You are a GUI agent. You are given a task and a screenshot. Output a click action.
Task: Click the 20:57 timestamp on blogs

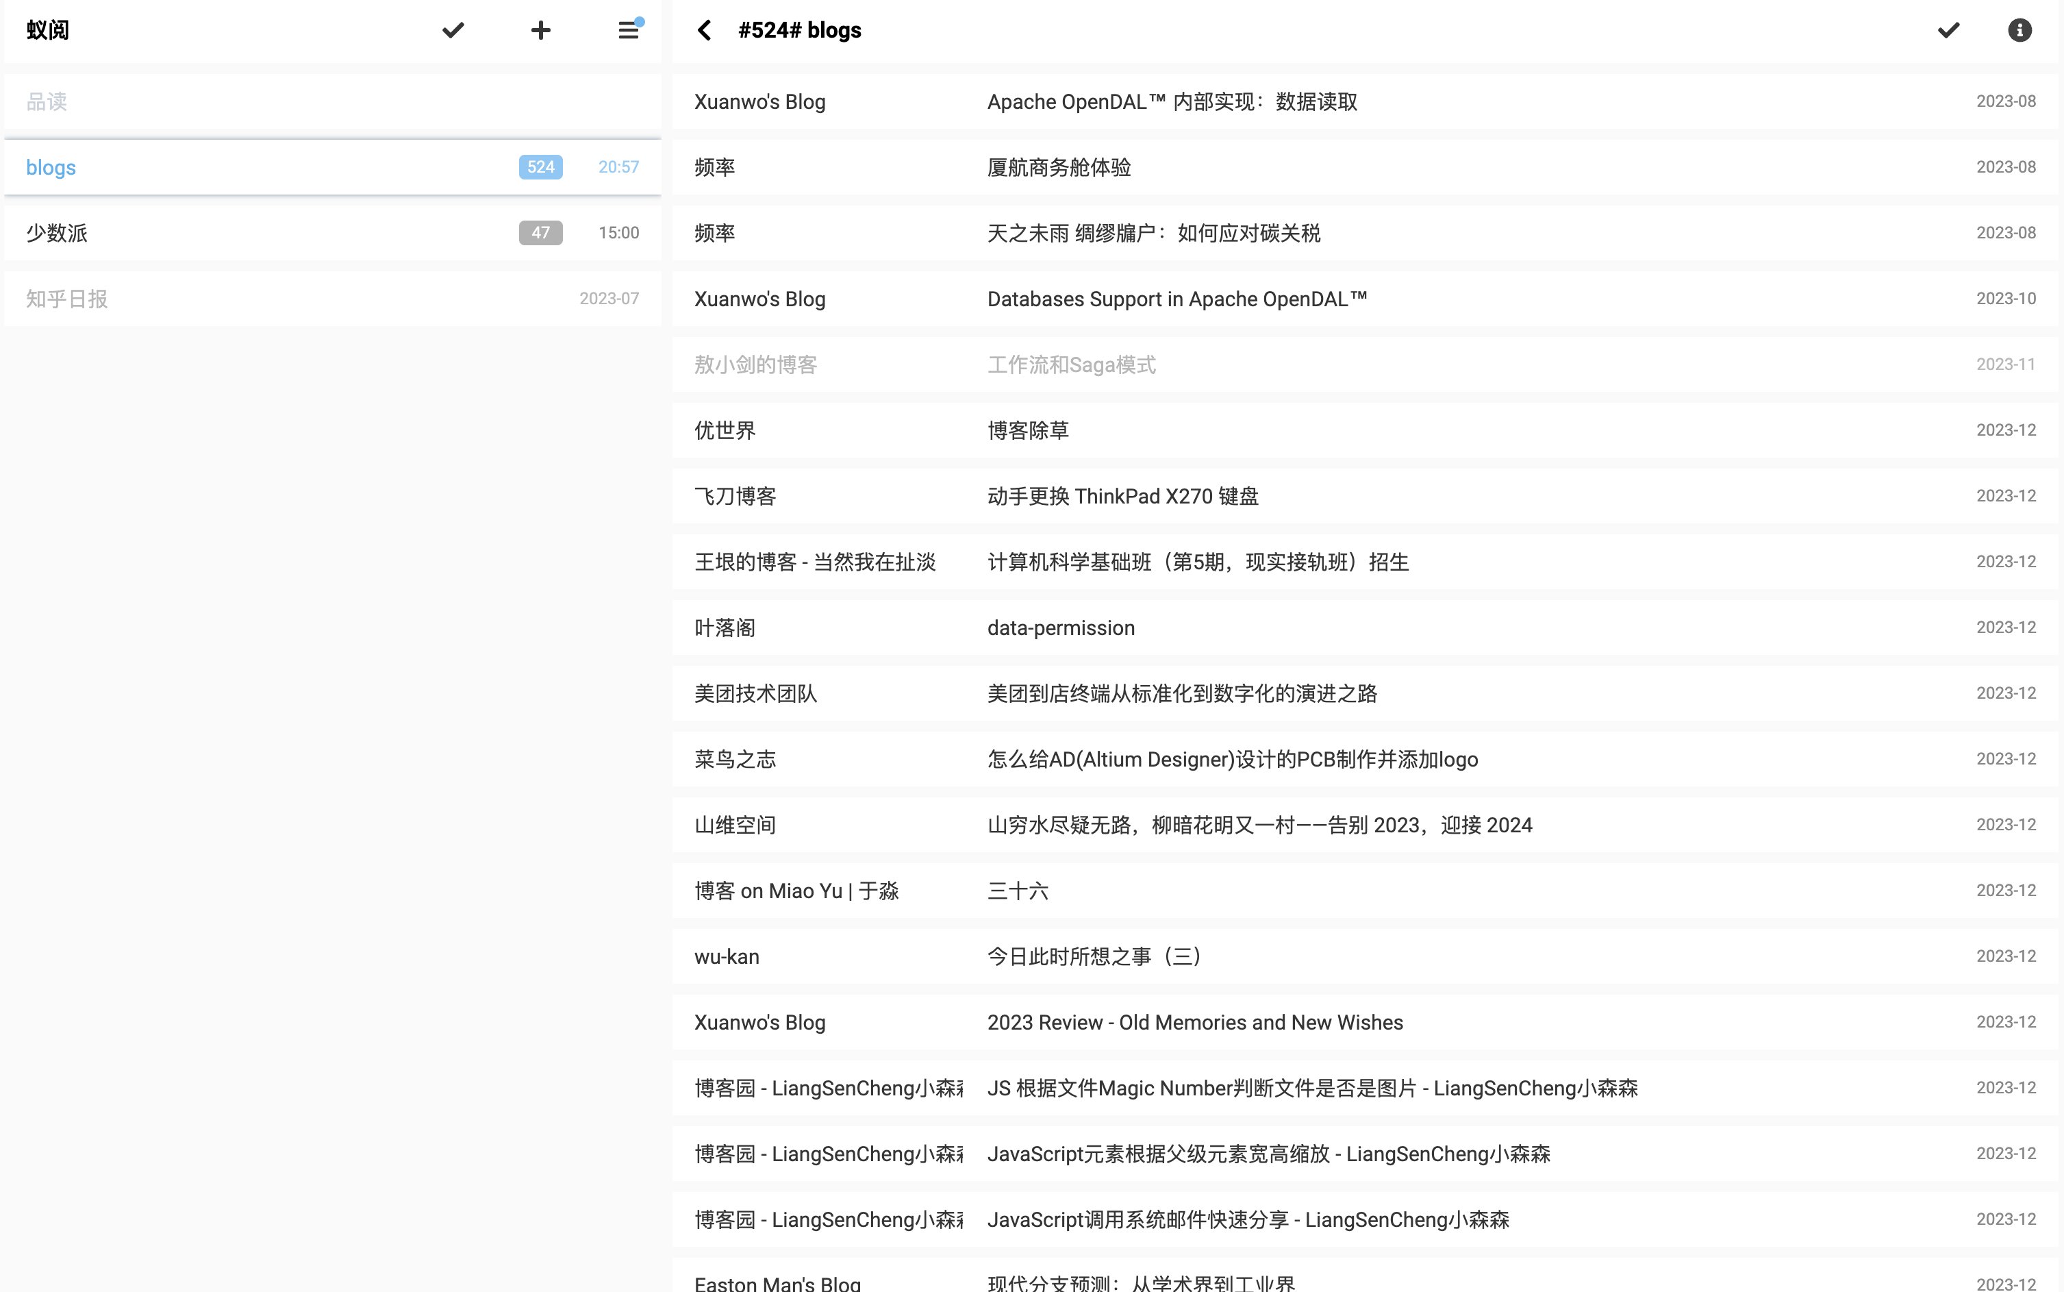click(x=619, y=167)
